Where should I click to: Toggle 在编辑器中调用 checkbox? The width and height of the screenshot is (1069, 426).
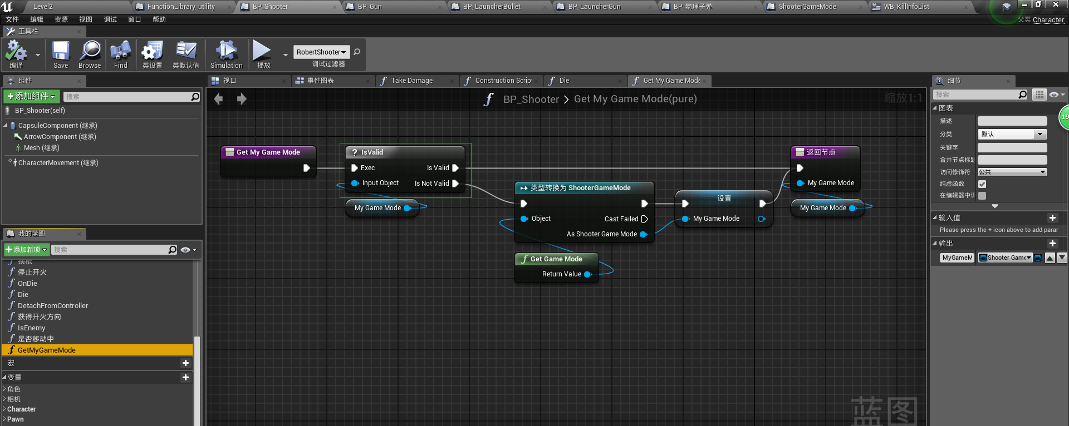click(x=982, y=196)
